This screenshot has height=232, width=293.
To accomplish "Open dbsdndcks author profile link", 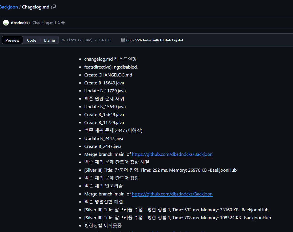I will tap(21, 23).
